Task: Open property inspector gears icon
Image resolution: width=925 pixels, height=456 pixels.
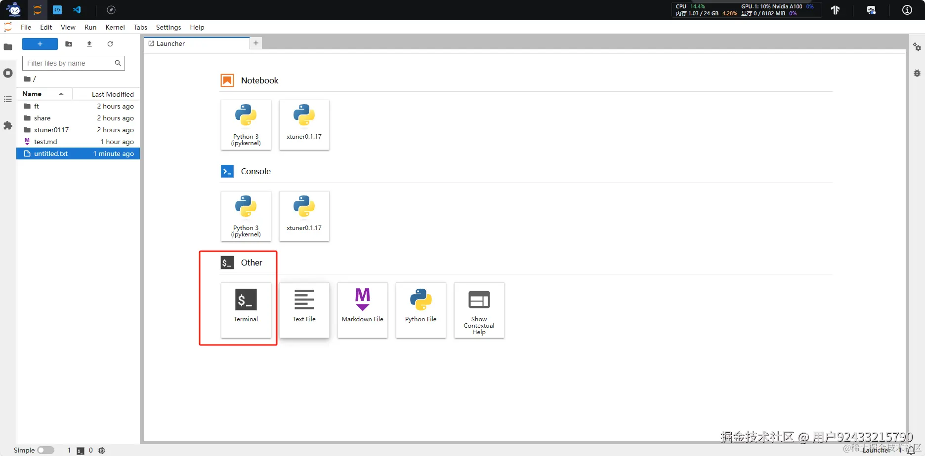Action: click(x=917, y=47)
